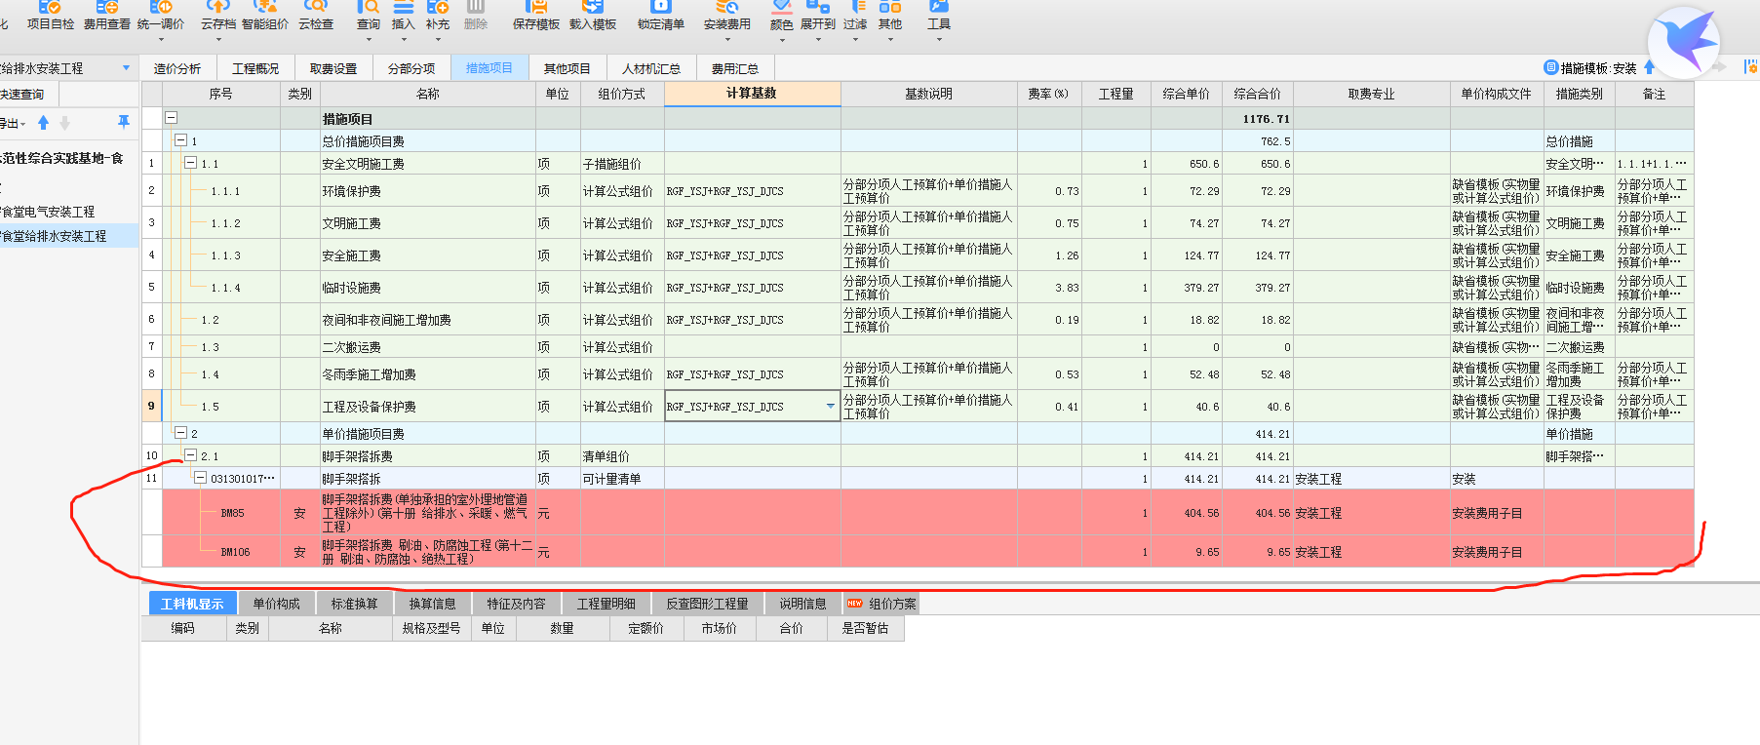Click the 颜色 color tool
1760x745 pixels.
pos(782,16)
